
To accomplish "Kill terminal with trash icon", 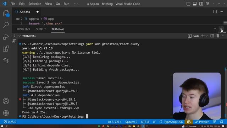I will (218, 36).
